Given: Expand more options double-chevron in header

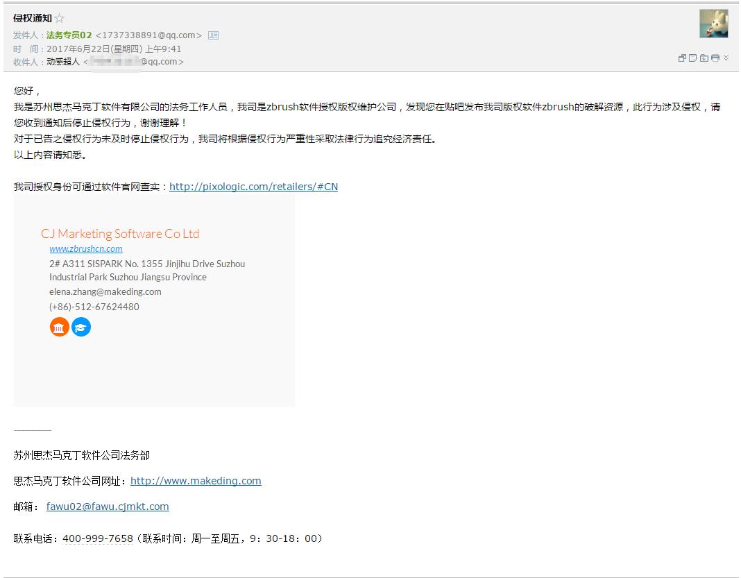Looking at the screenshot, I should pyautogui.click(x=726, y=58).
